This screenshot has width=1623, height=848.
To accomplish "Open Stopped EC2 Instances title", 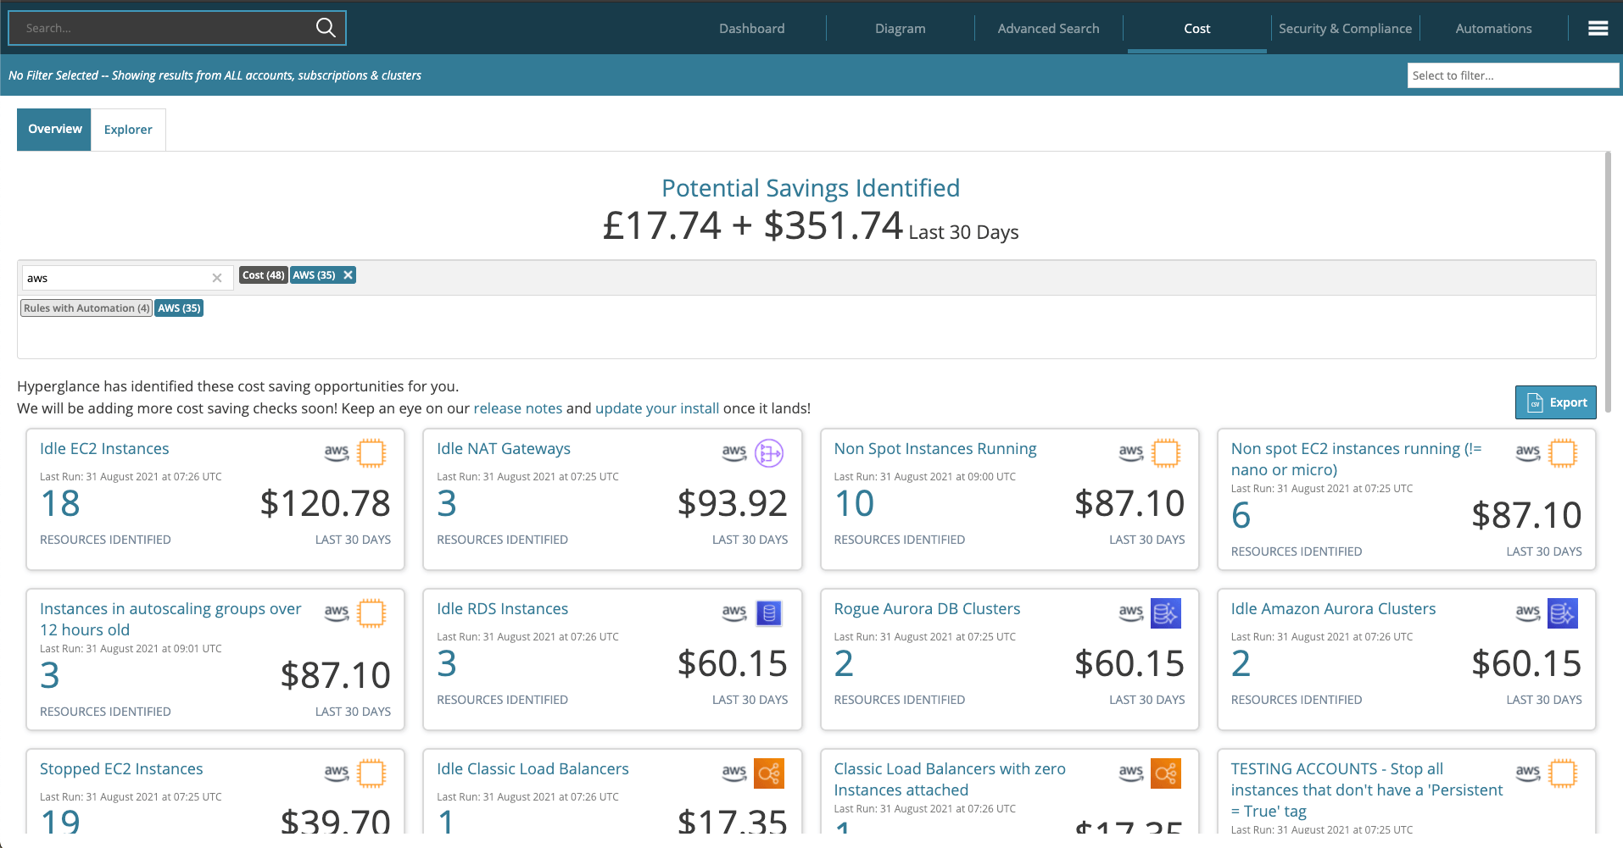I will pos(121,769).
